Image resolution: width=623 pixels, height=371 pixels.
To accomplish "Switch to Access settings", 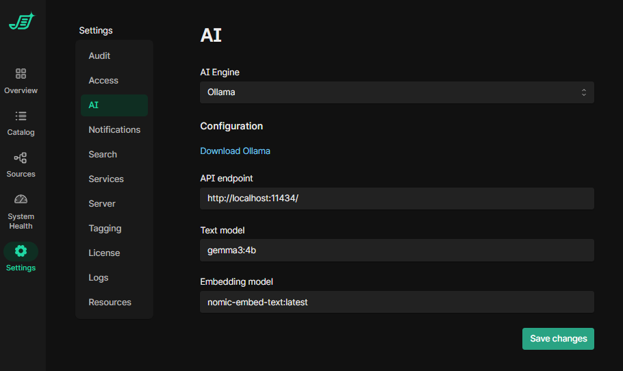I will pos(103,81).
